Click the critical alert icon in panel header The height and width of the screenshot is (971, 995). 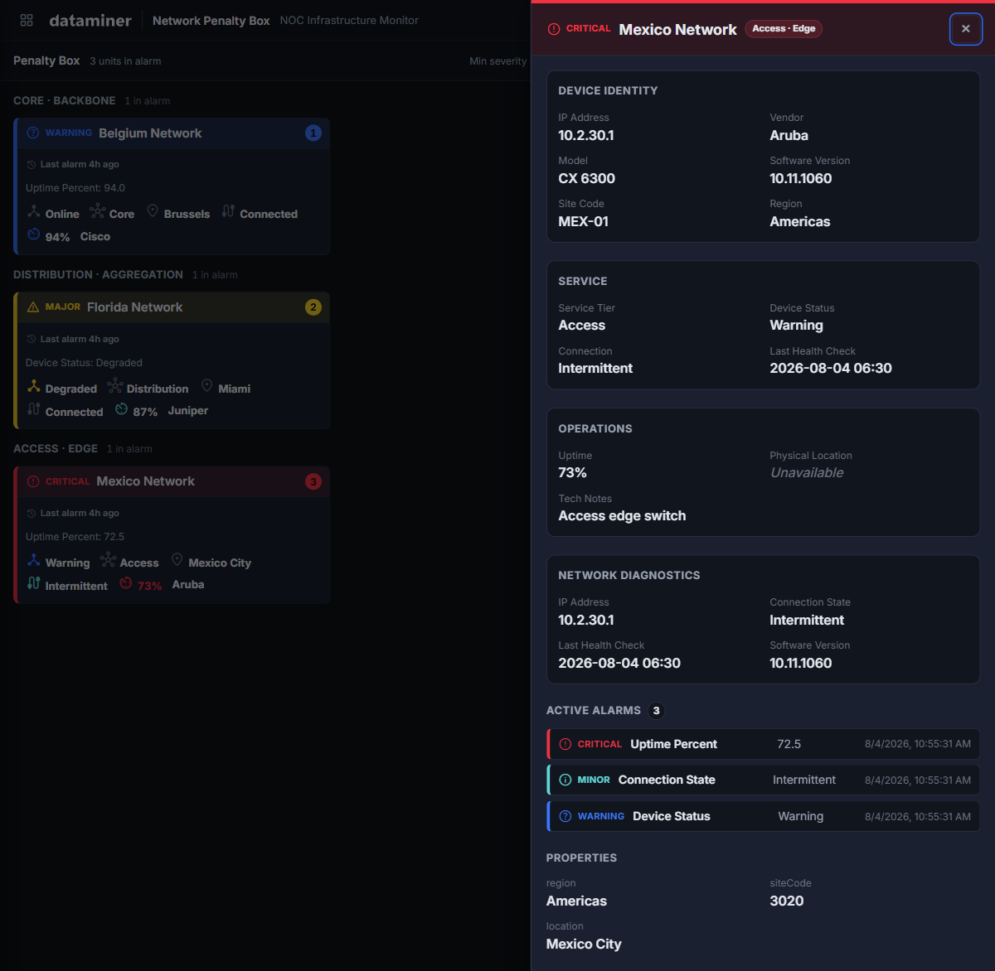tap(554, 29)
